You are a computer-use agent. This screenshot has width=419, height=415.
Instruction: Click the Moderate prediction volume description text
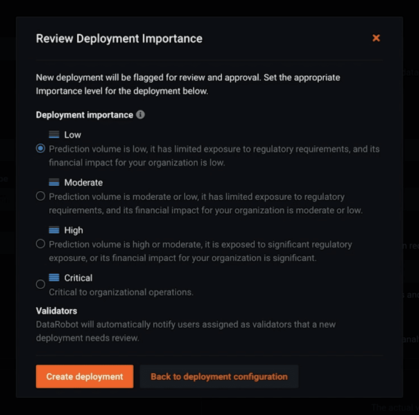tap(205, 204)
